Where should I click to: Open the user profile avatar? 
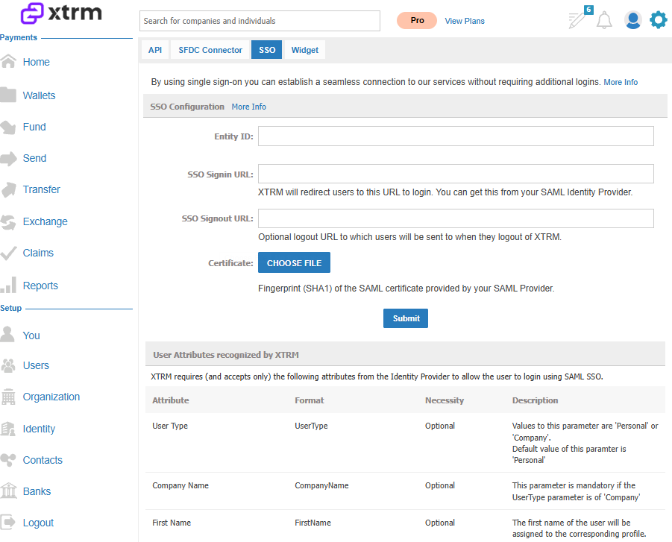click(632, 20)
